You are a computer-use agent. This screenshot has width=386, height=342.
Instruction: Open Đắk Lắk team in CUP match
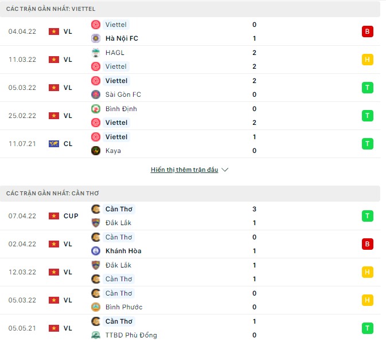(x=119, y=223)
